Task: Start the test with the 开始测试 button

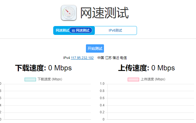Action: [x=95, y=48]
